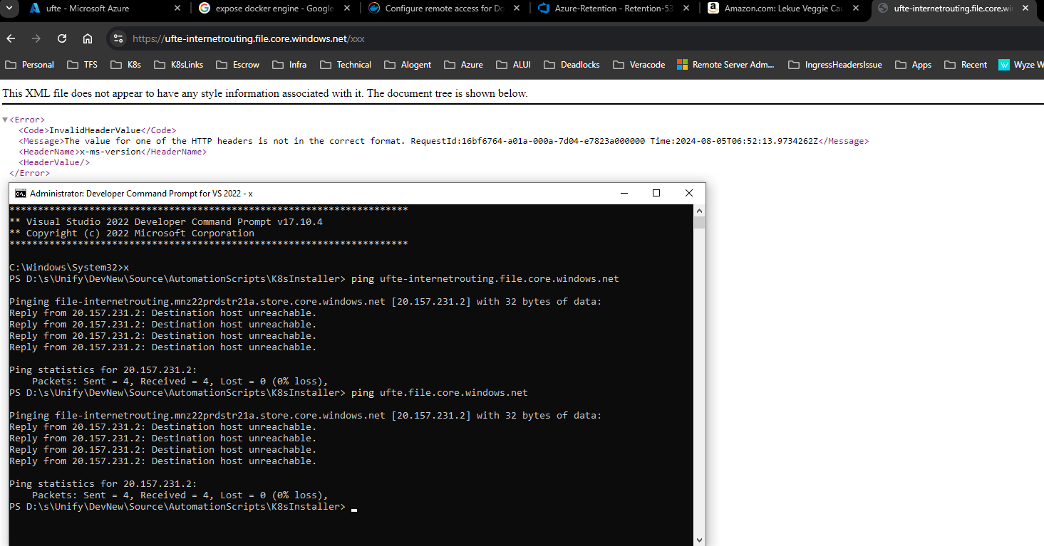
Task: Open the Remote Server Adm... bookmark
Action: pos(725,65)
